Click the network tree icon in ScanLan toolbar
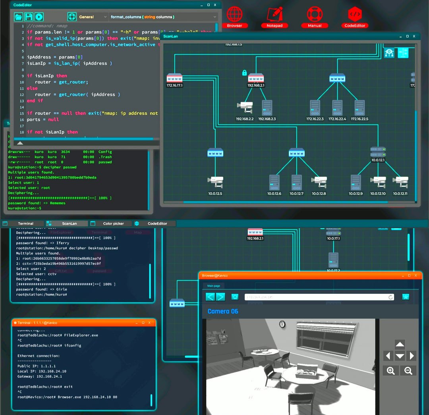 403,52
